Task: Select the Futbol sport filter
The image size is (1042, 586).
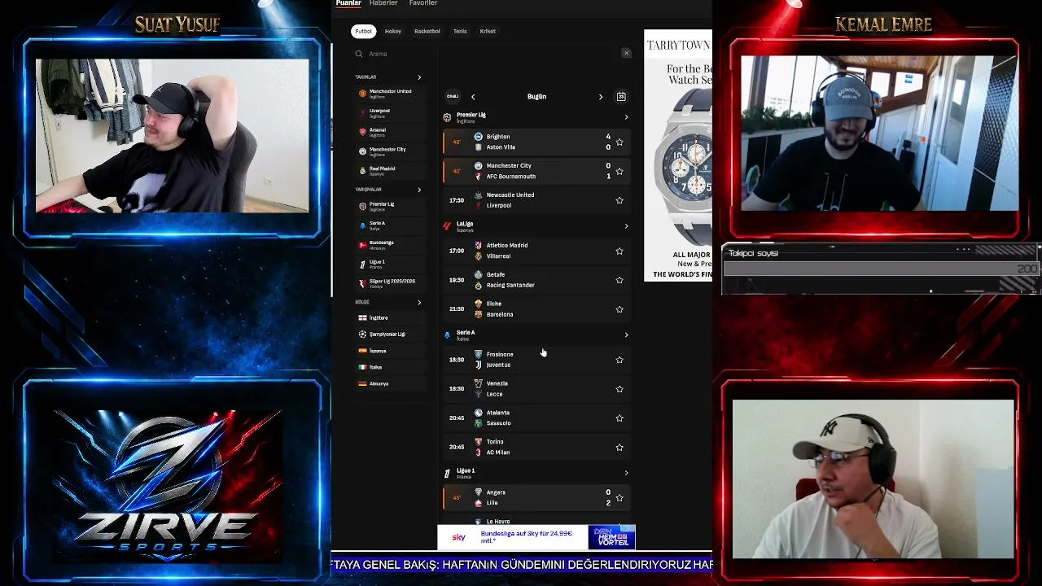Action: [x=363, y=32]
